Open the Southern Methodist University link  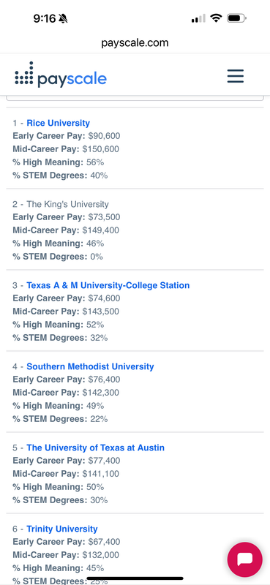[90, 367]
